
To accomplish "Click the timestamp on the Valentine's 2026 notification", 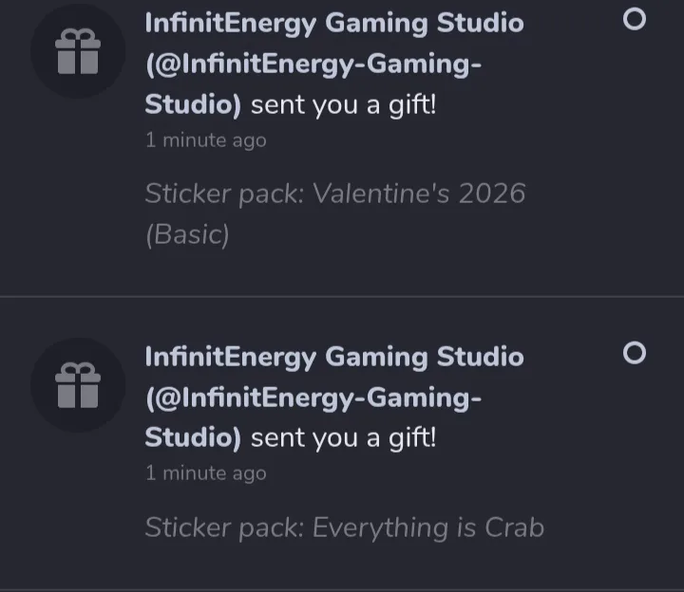I will pos(205,140).
